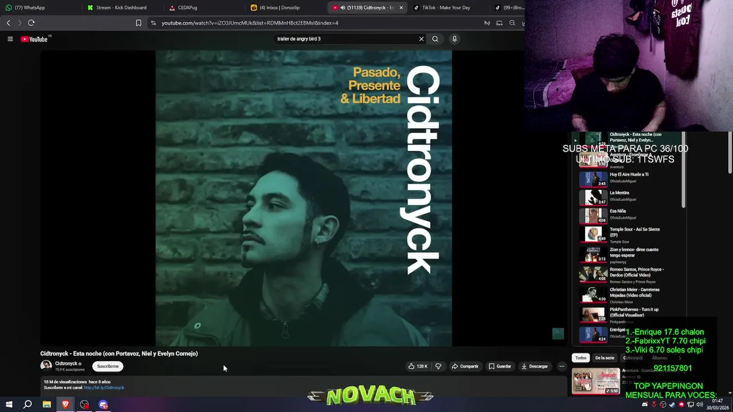
Task: Save video using Guardar button
Action: point(500,366)
